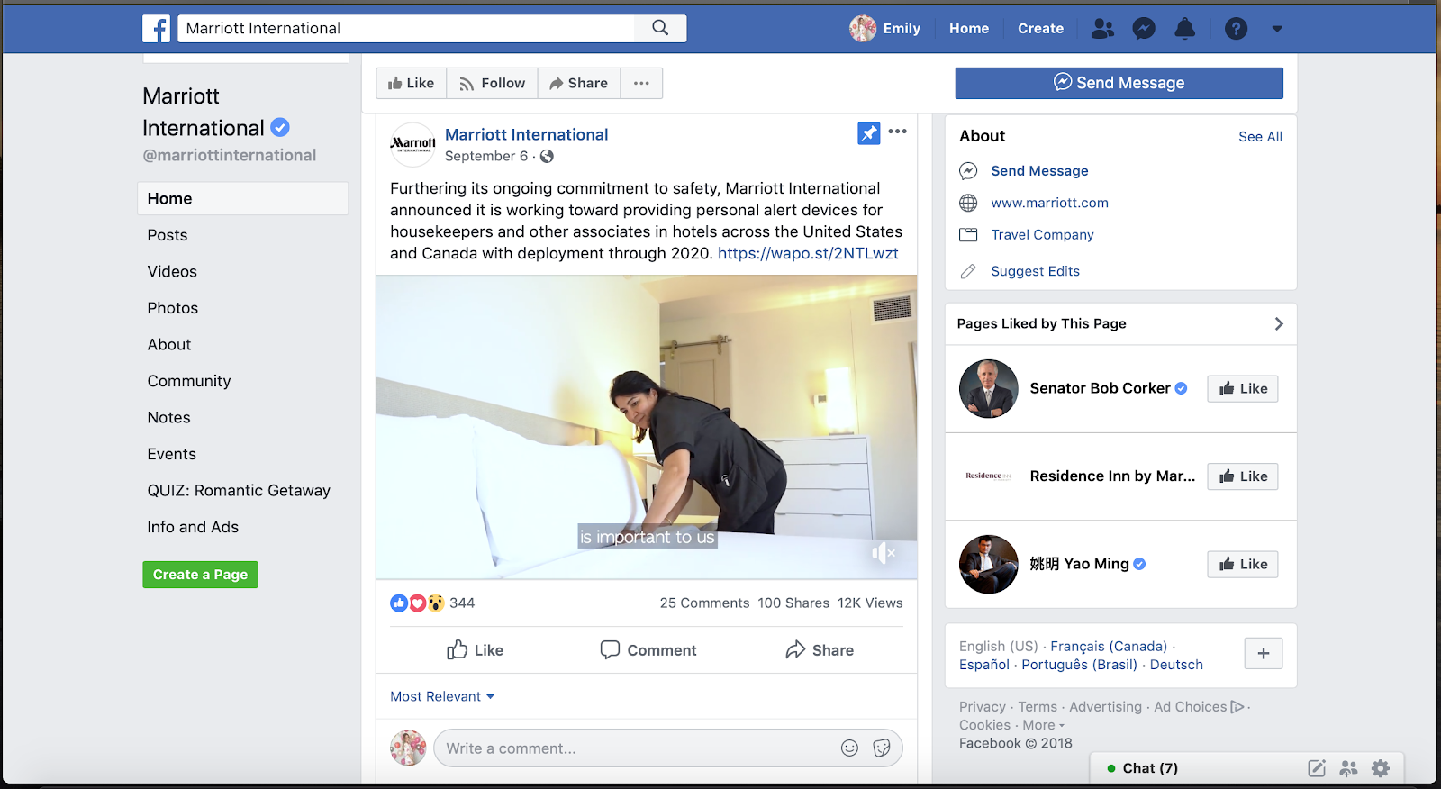This screenshot has height=789, width=1441.
Task: Unmute the video using speaker icon
Action: point(884,553)
